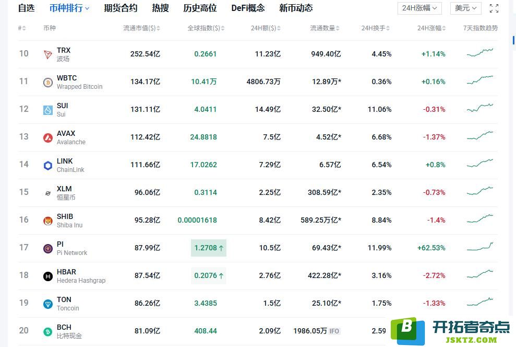Click the SUI droplet logo icon
This screenshot has width=516, height=347.
tap(48, 110)
